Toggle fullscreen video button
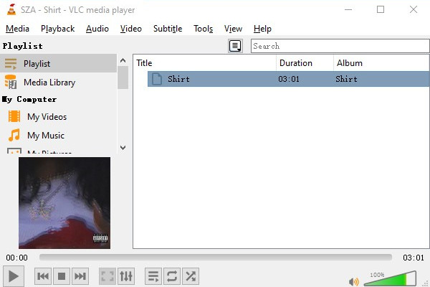The width and height of the screenshot is (430, 287). [107, 276]
